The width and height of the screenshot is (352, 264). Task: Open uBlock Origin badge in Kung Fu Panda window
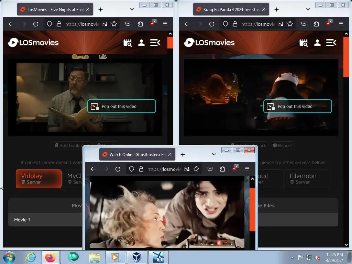(x=329, y=23)
